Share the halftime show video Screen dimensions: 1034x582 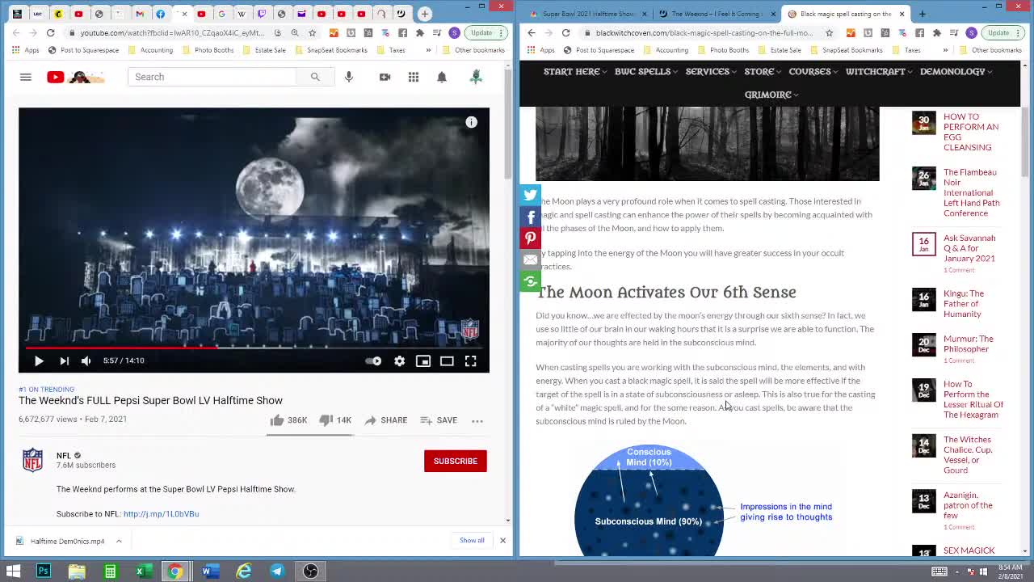coord(385,420)
